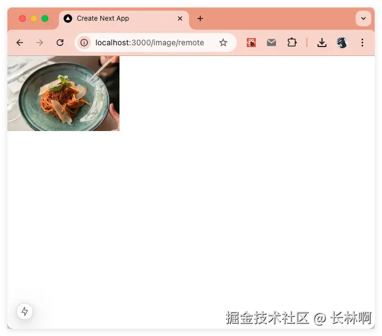The image size is (382, 336).
Task: Open Chrome's three-dot menu
Action: pyautogui.click(x=362, y=43)
